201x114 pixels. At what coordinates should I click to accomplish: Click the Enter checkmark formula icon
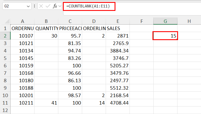[48, 6]
